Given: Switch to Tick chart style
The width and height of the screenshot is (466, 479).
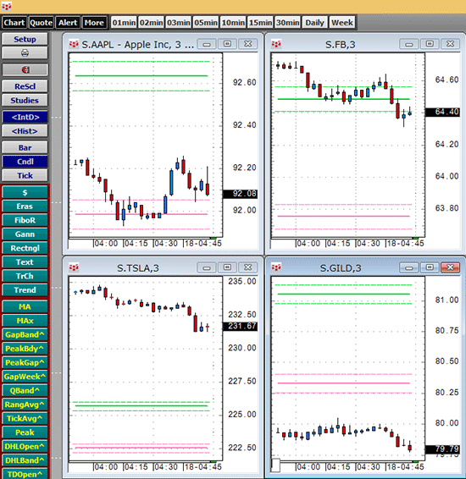Looking at the screenshot, I should click(25, 176).
